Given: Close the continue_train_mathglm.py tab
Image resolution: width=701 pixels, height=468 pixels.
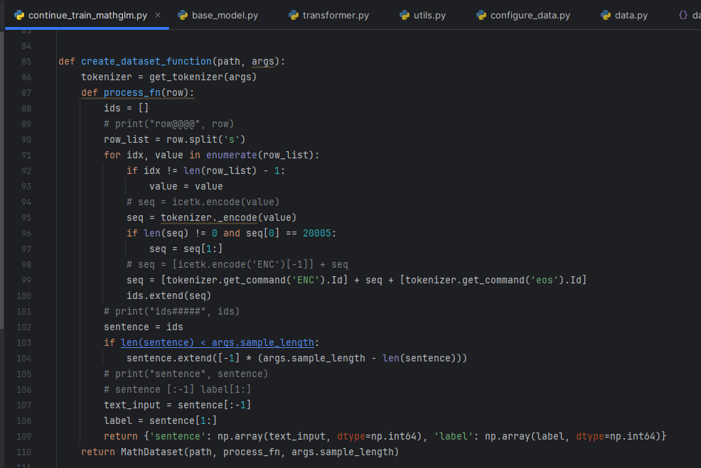Looking at the screenshot, I should coord(158,15).
